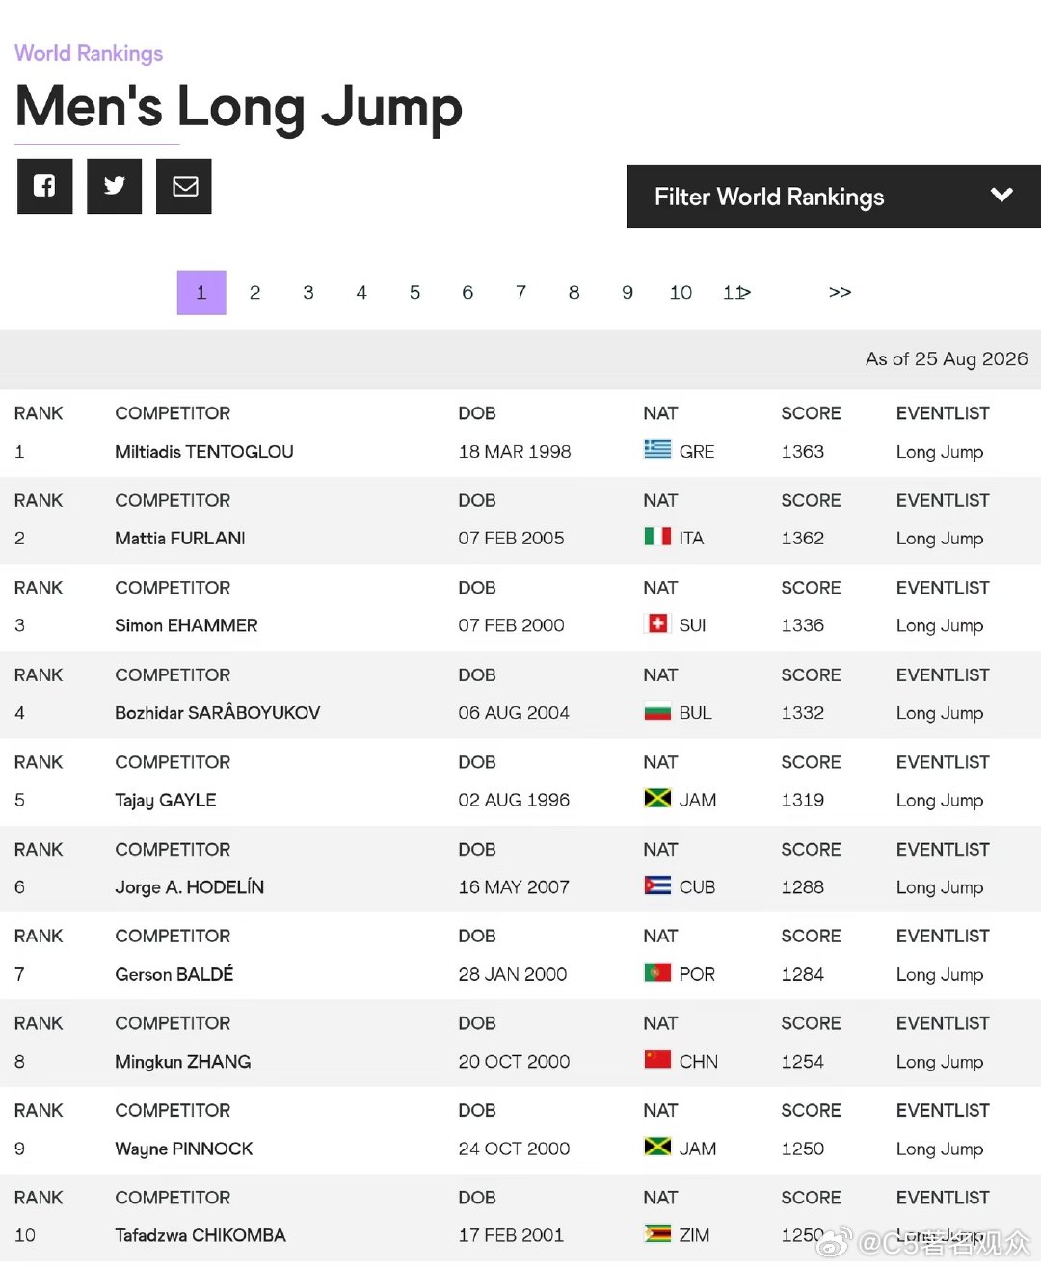Click date of birth 07 FEB 2005
The image size is (1041, 1268).
[x=512, y=539]
